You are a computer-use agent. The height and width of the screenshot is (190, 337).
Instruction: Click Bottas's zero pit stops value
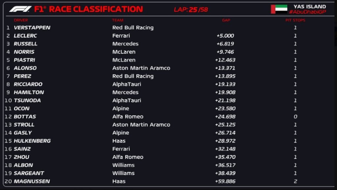coord(295,116)
